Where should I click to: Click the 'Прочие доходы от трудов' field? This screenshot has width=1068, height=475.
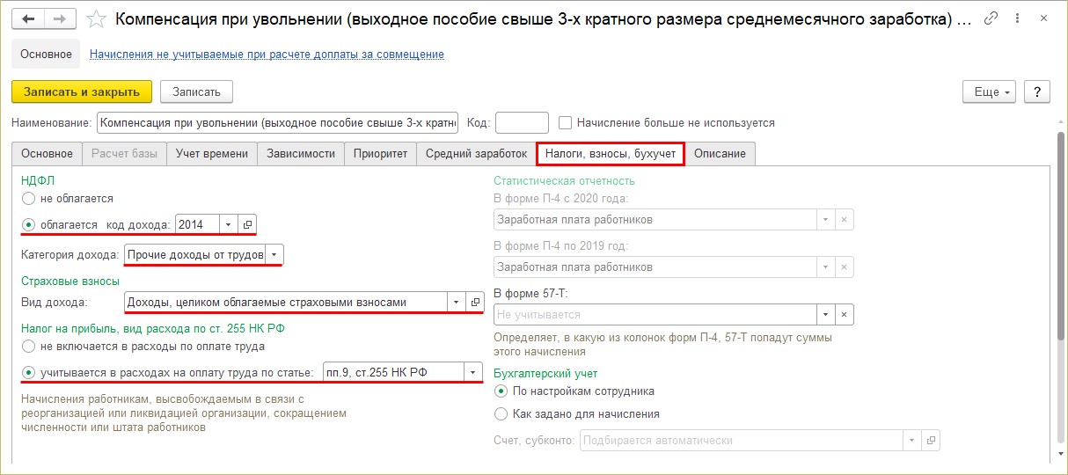pos(194,254)
